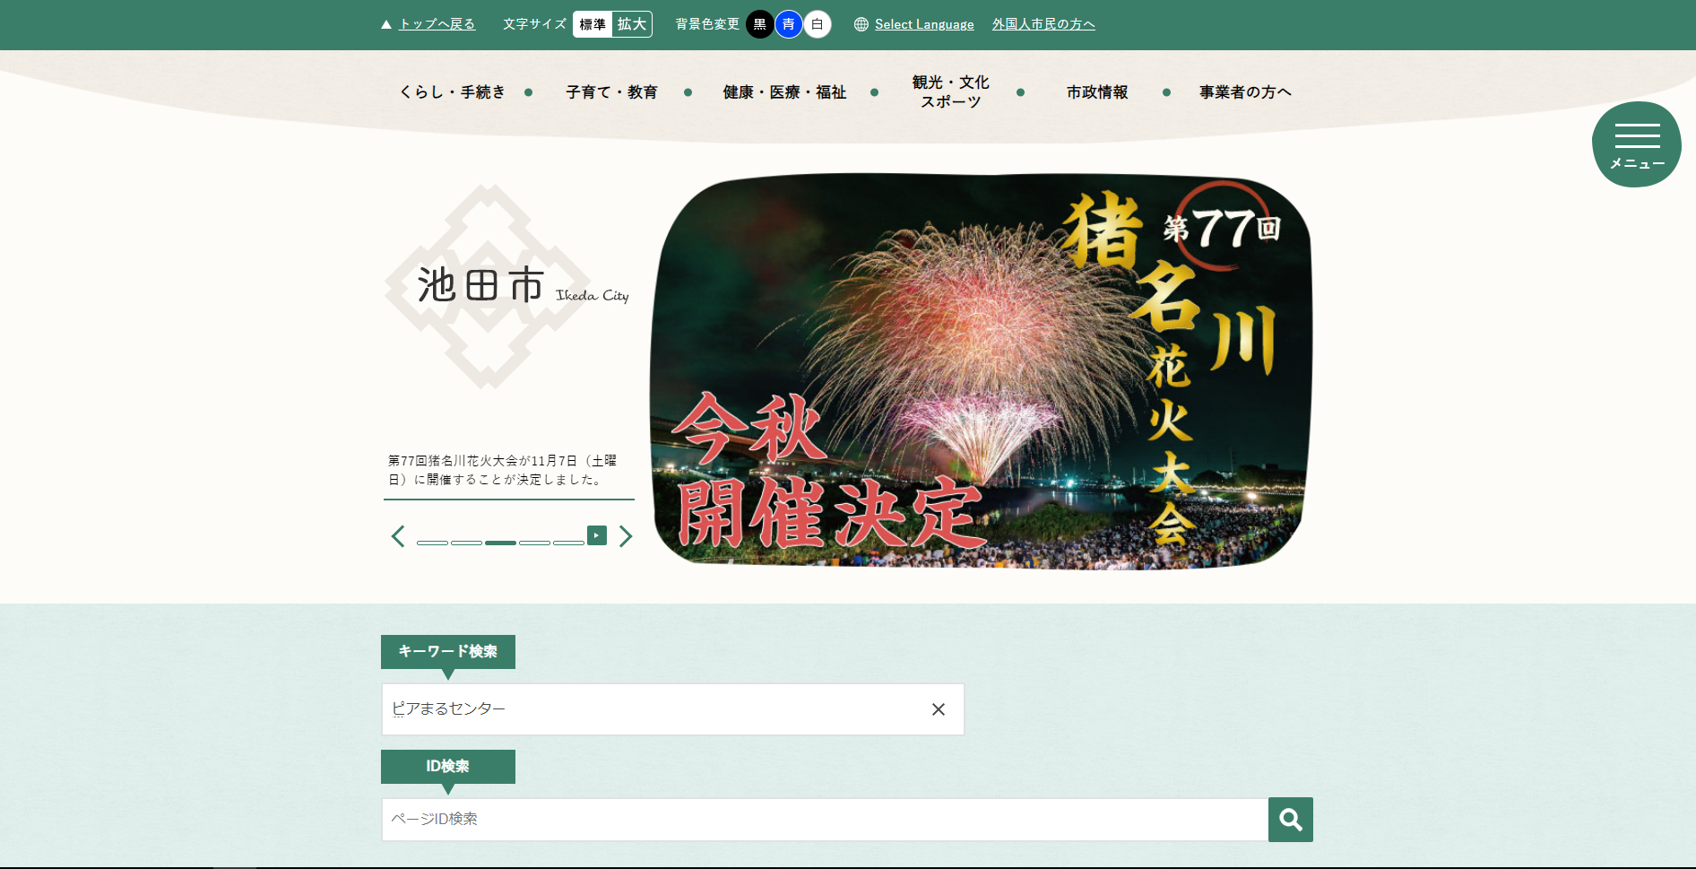Open the 健康・医療・福祉 menu

pos(784,92)
